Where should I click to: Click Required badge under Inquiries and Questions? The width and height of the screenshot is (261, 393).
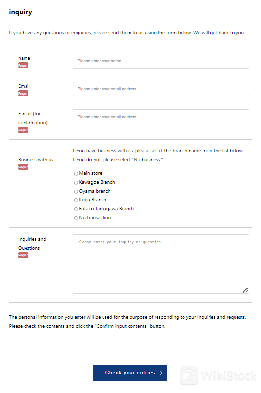tap(23, 255)
